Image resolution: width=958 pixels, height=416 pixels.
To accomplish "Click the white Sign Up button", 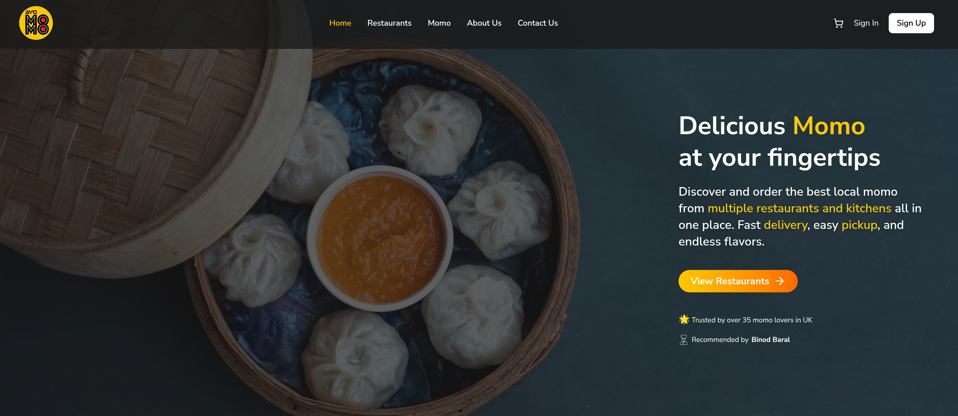I will coord(911,23).
